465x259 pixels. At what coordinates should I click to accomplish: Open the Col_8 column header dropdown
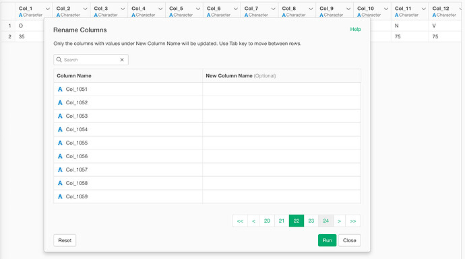[x=311, y=9]
